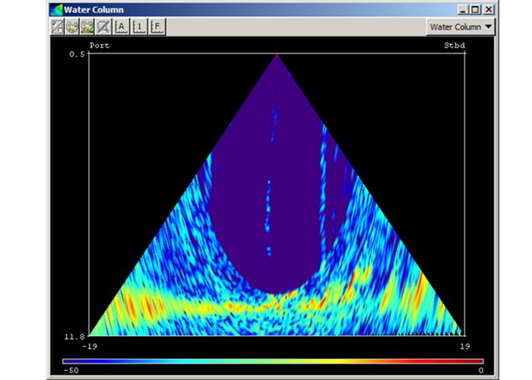Click the window icon in title bar
The image size is (532, 380).
[x=54, y=10]
